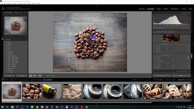Collapse the Navigator panel
The height and width of the screenshot is (109, 194).
point(4,13)
